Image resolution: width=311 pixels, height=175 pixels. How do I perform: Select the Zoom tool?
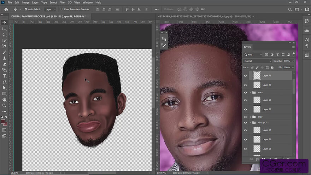4,105
